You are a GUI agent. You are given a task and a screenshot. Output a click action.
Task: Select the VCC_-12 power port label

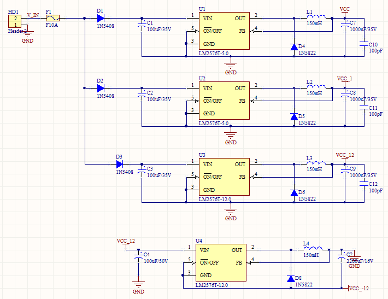tap(359, 289)
